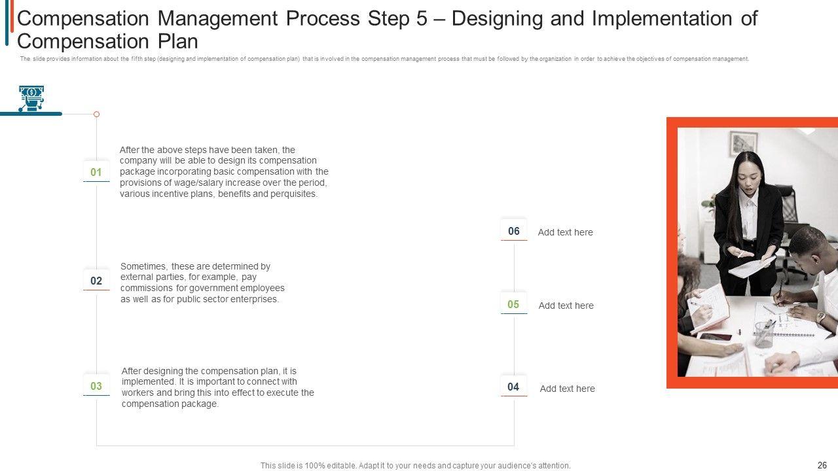Select the 06 step number badge
This screenshot has width=838, height=471.
(513, 231)
